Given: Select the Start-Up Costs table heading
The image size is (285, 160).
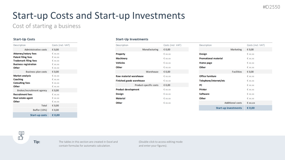Looking at the screenshot, I should [24, 39].
